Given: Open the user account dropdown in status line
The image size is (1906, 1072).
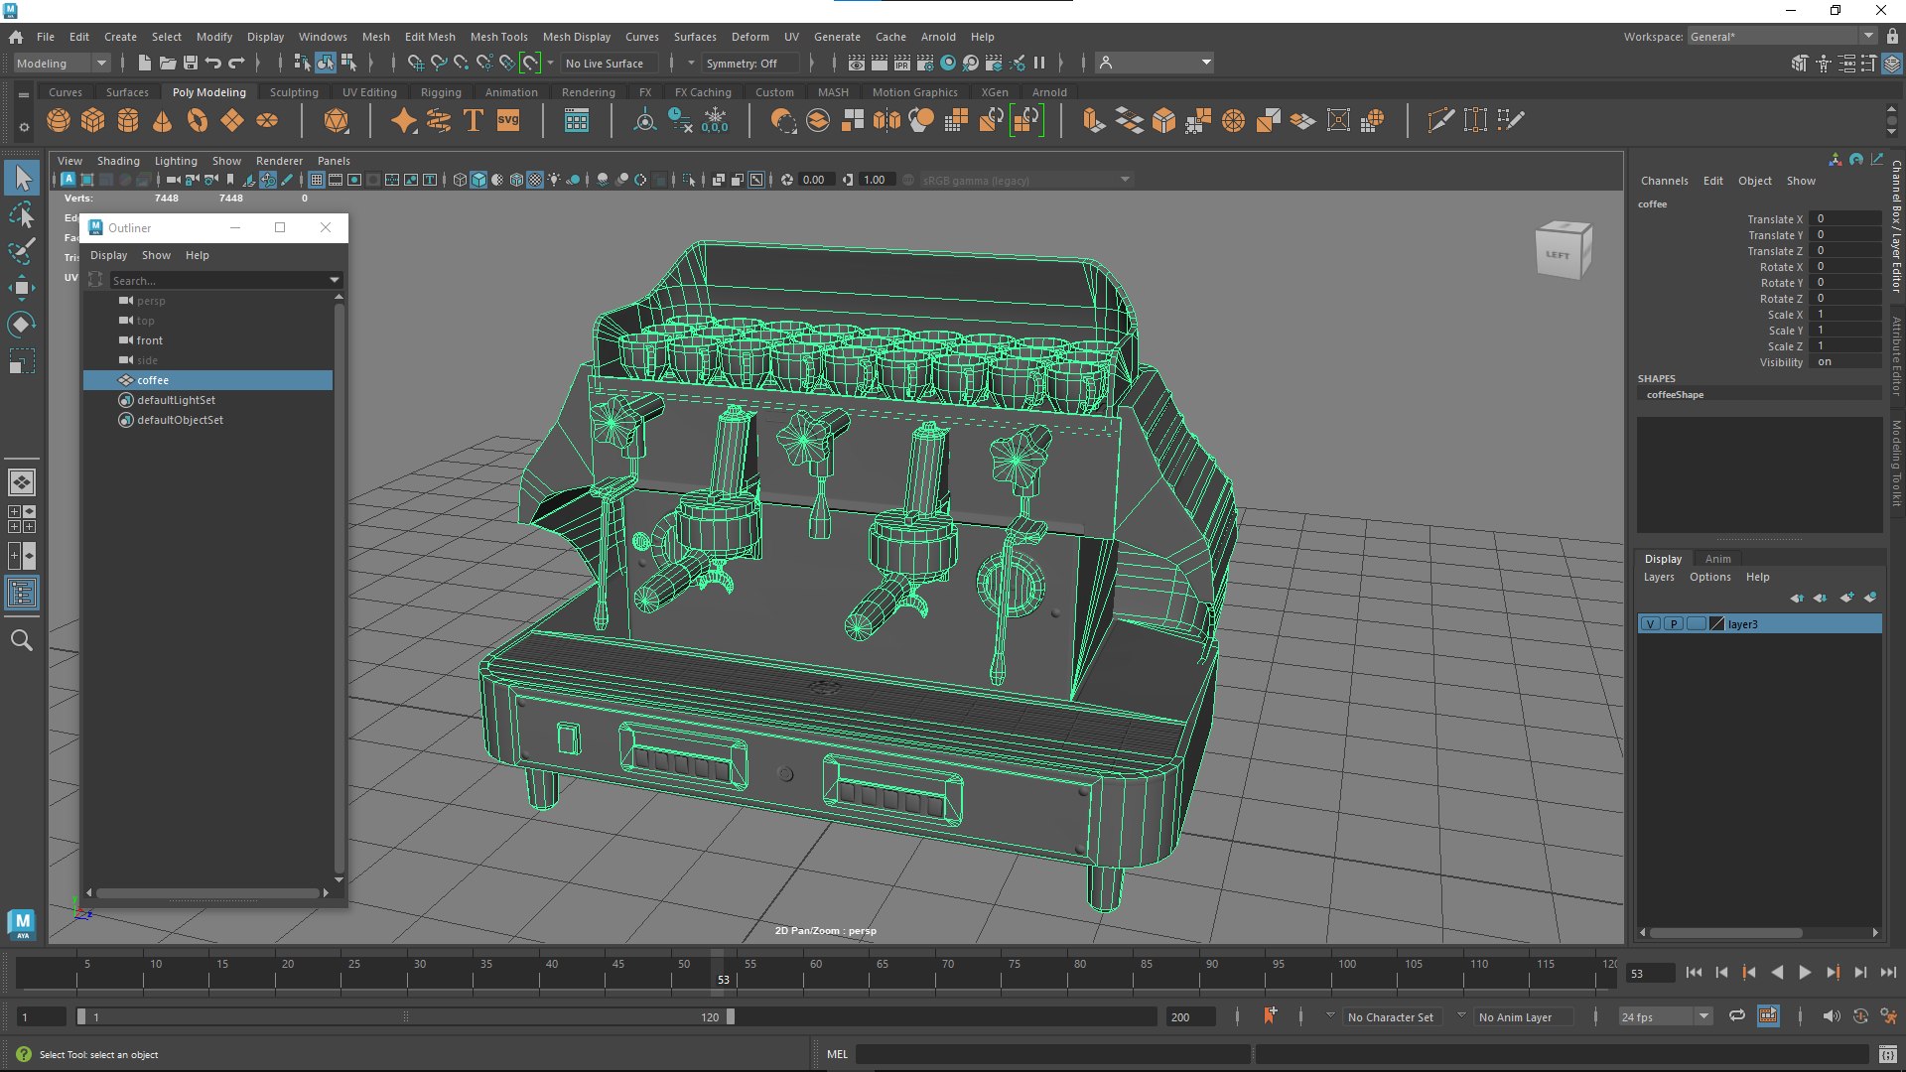Looking at the screenshot, I should pyautogui.click(x=1156, y=63).
